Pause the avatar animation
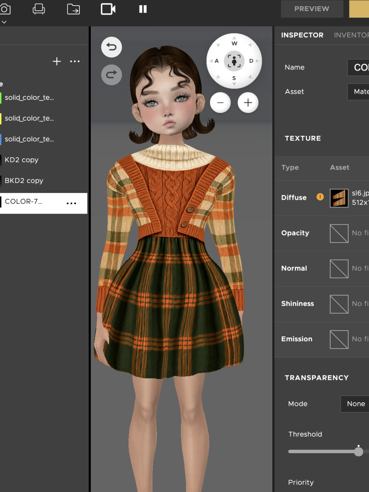This screenshot has height=492, width=369. click(x=143, y=9)
